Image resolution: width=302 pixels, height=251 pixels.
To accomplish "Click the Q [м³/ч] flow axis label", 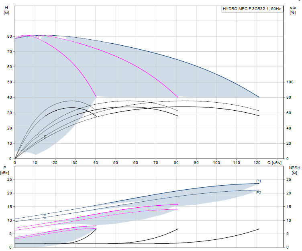I will [275, 163].
